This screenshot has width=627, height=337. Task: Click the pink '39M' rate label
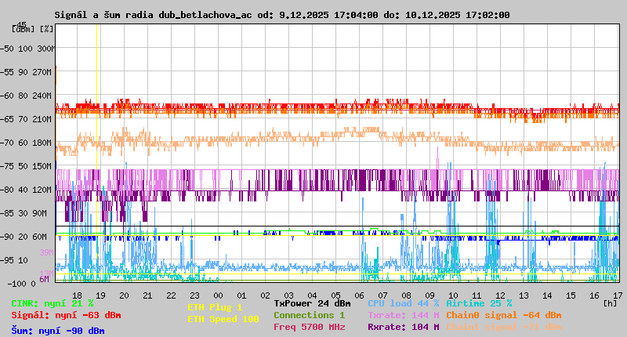click(x=47, y=252)
